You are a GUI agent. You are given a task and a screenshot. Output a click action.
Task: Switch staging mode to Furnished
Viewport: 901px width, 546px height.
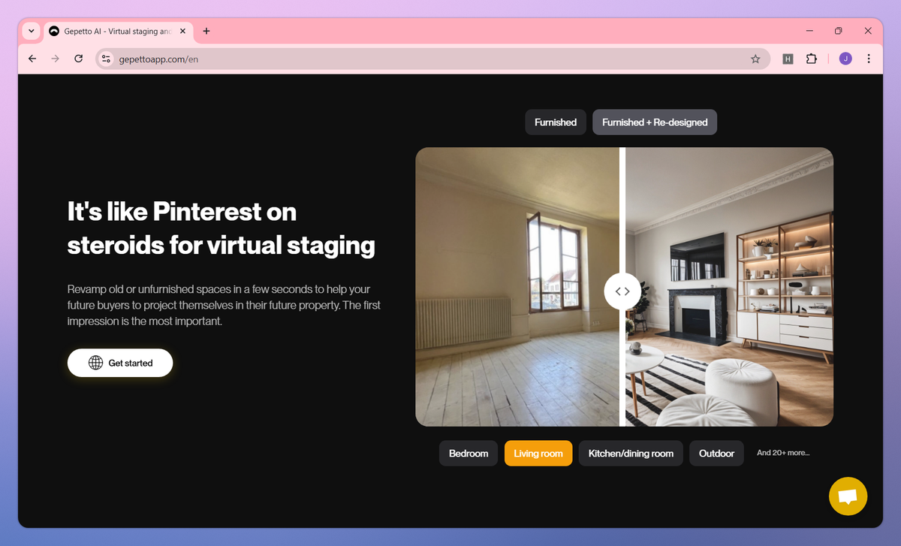pos(555,122)
